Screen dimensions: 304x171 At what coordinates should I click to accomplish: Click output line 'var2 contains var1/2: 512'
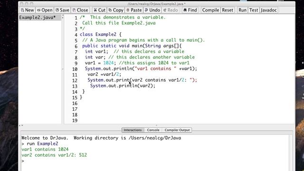[54, 155]
